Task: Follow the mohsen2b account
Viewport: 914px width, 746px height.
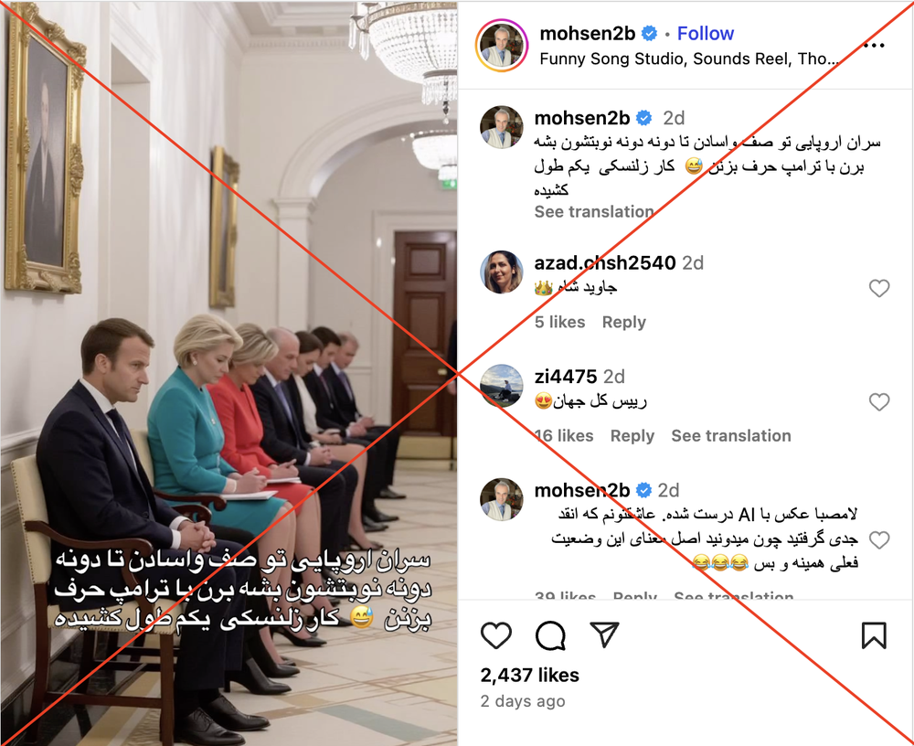Action: 706,34
